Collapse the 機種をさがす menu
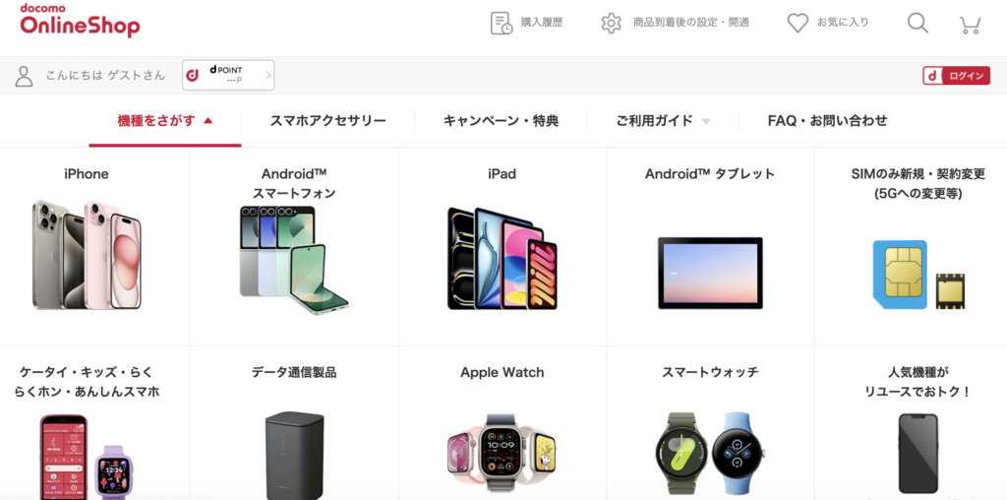This screenshot has height=500, width=1007. pyautogui.click(x=165, y=121)
